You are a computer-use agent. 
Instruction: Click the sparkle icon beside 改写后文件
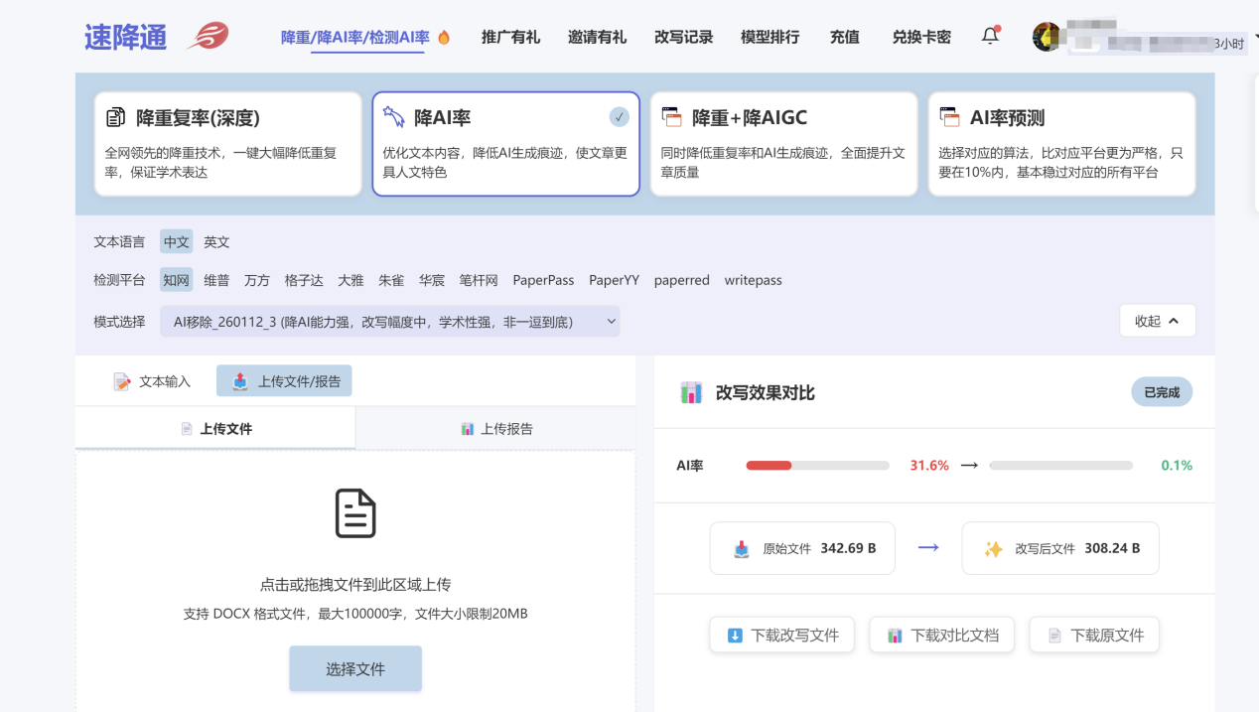click(993, 549)
